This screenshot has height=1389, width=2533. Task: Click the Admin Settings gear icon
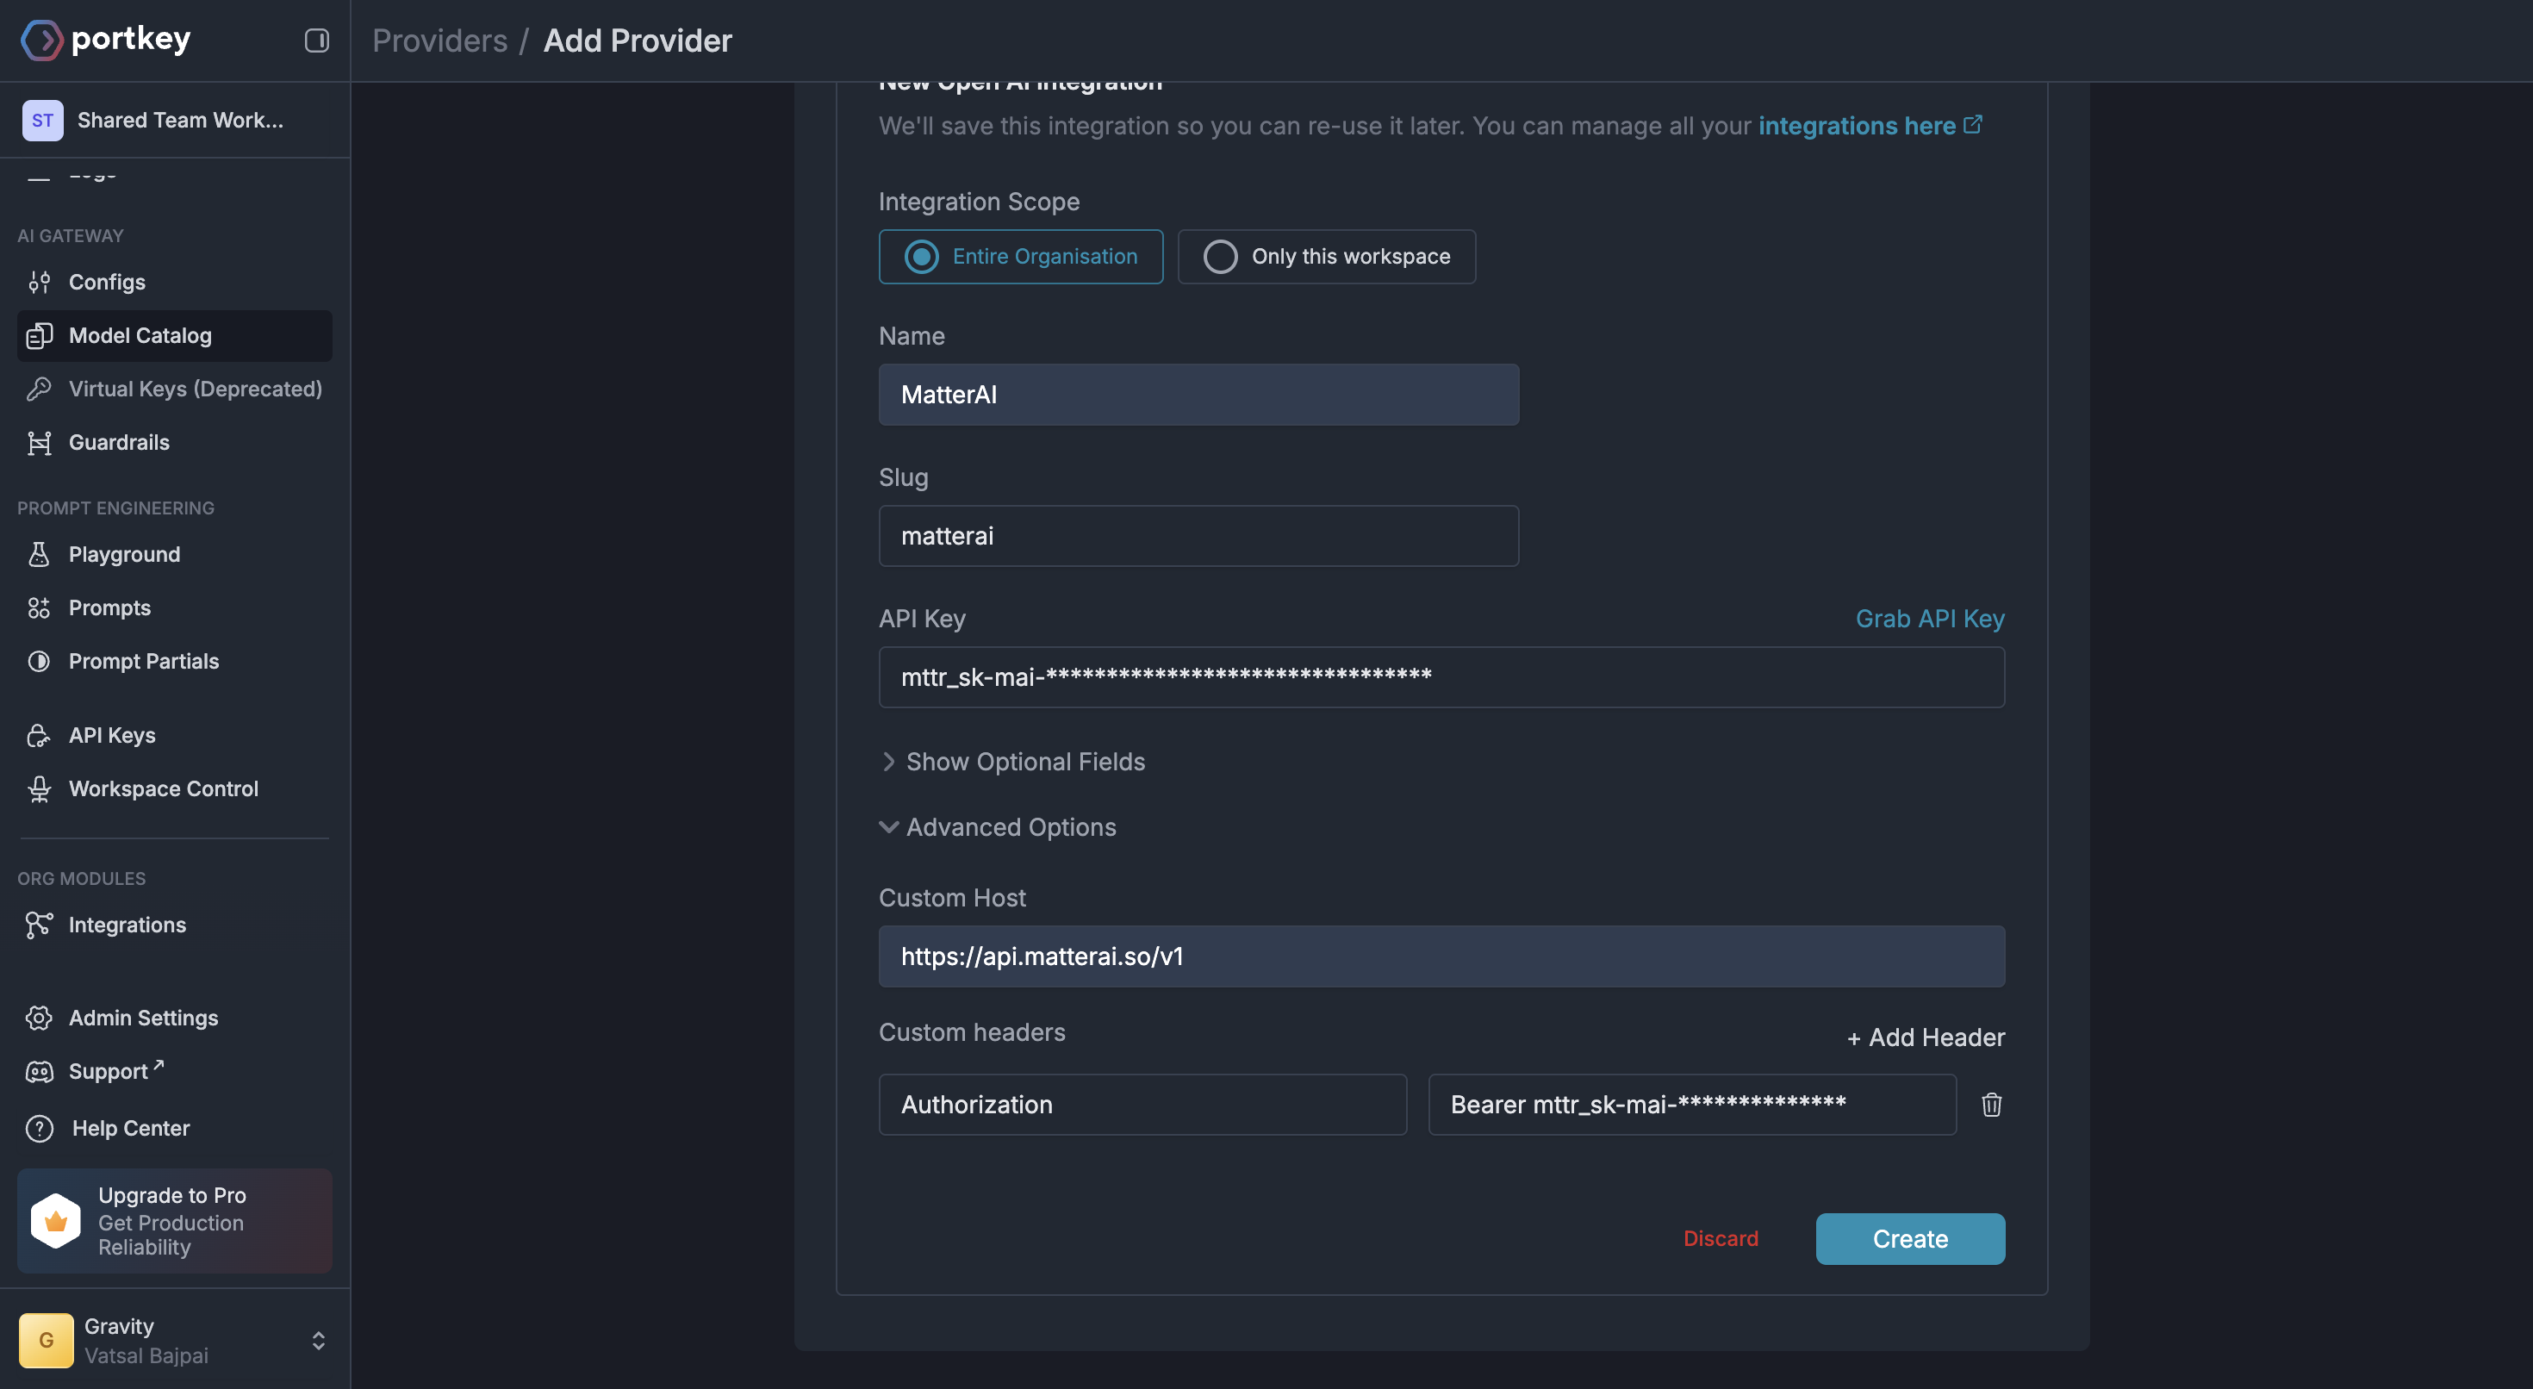40,1018
